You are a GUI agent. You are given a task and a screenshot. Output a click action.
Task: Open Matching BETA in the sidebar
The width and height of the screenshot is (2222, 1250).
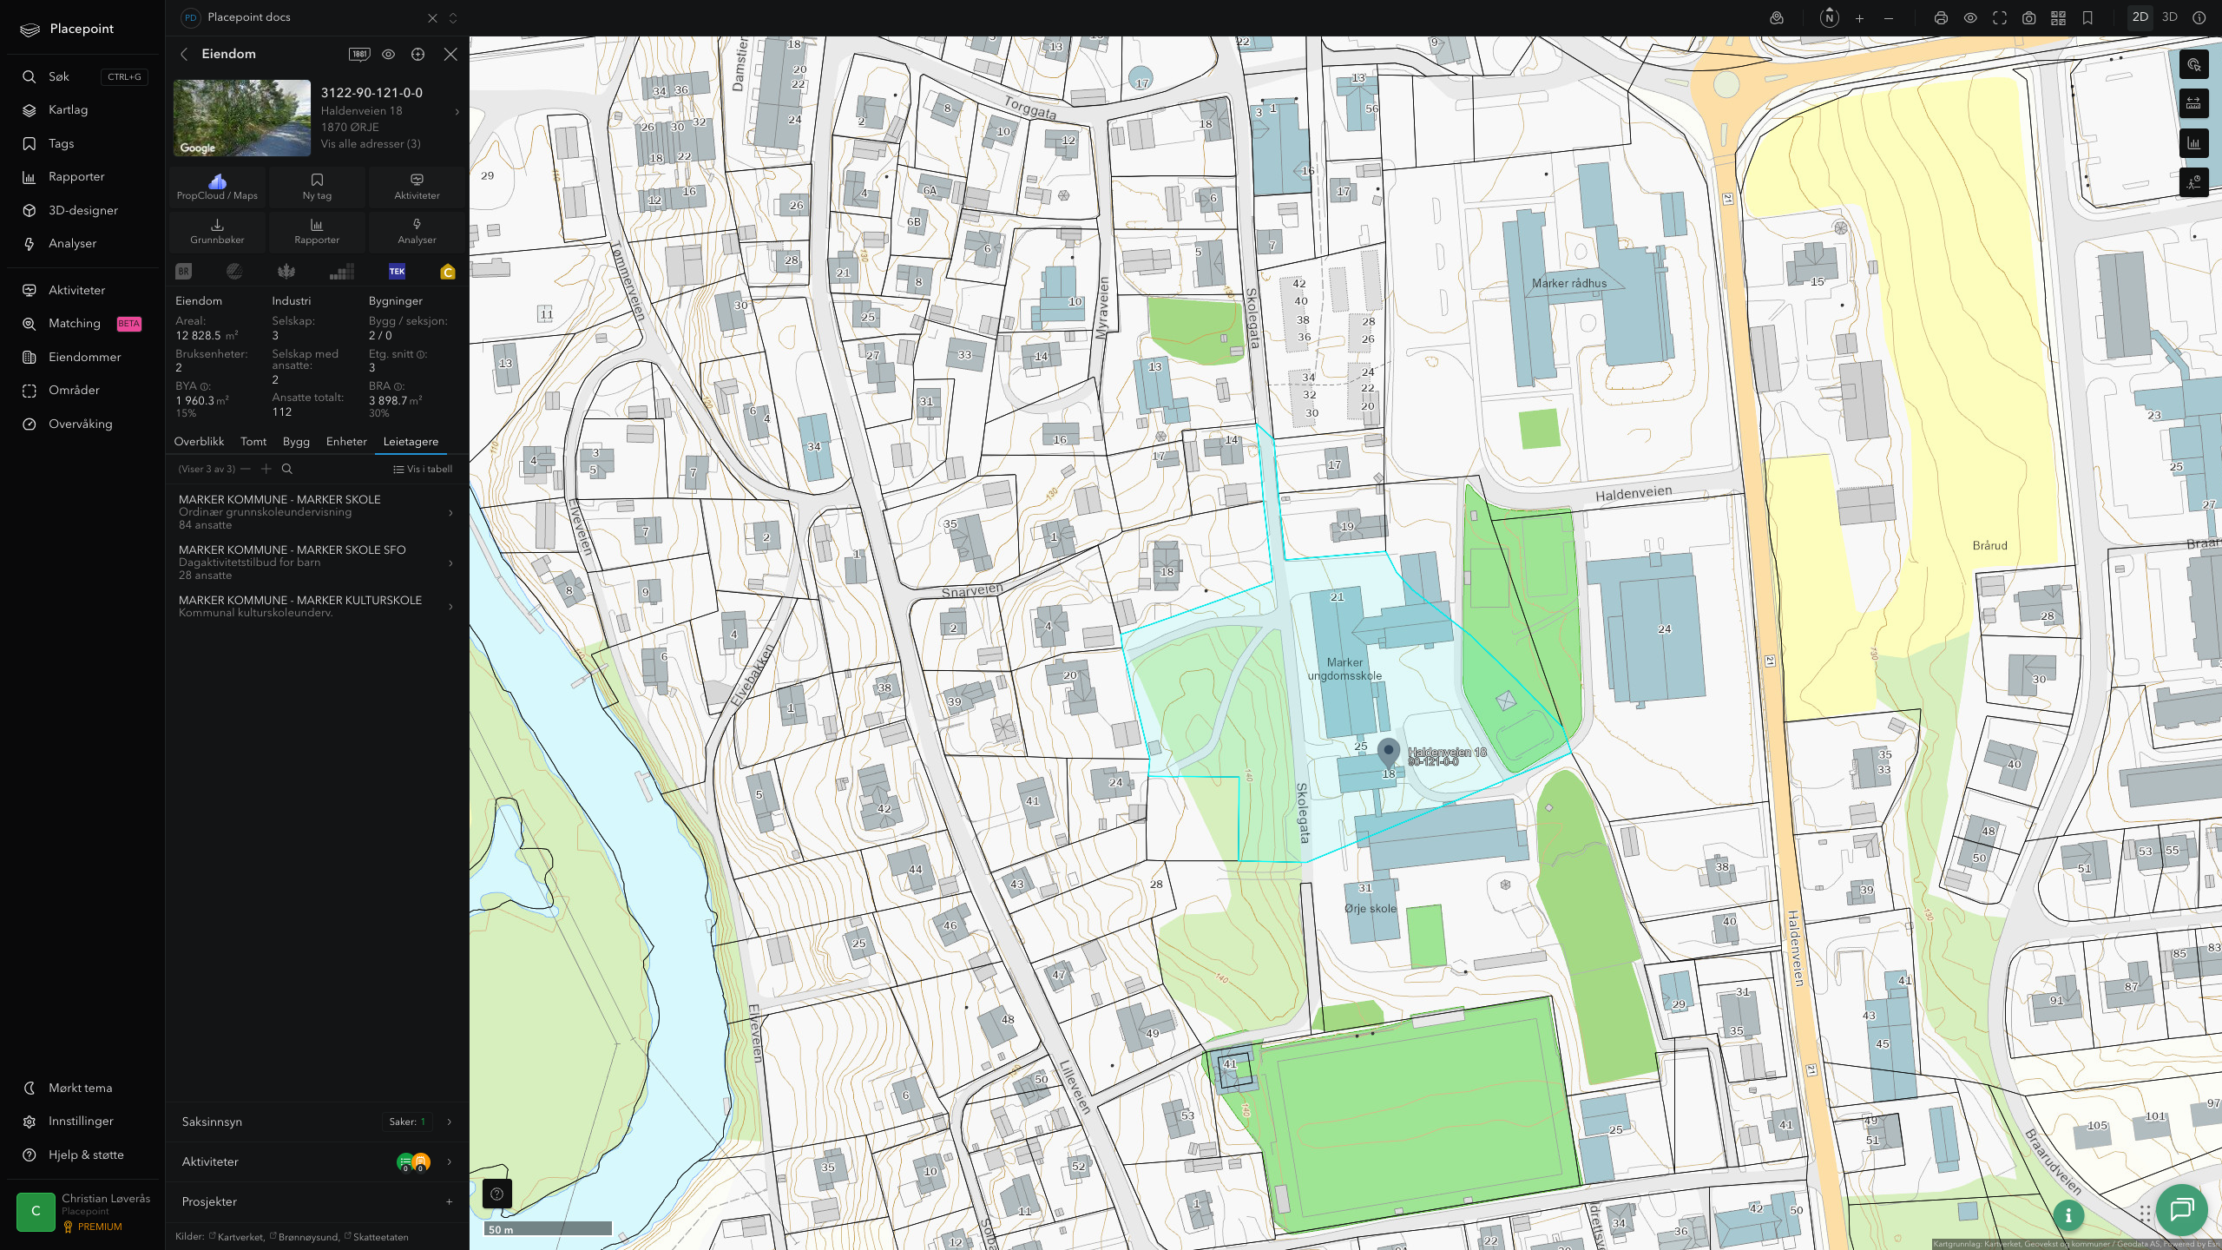[82, 323]
